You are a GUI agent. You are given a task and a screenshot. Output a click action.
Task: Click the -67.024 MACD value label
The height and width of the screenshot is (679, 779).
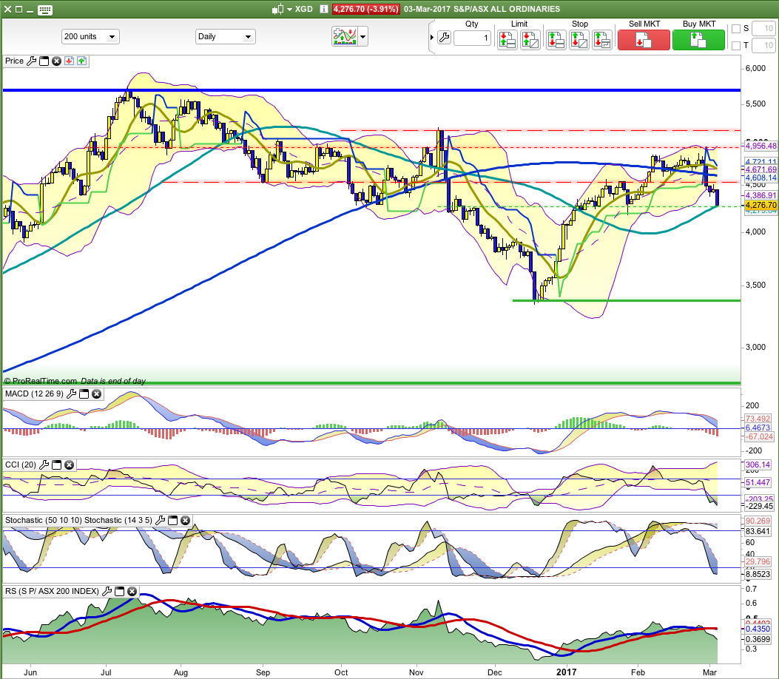tap(759, 436)
